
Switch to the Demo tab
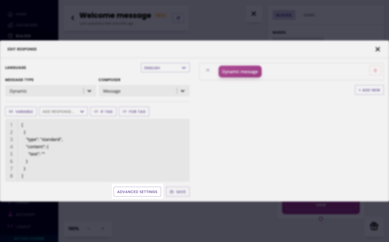click(309, 15)
